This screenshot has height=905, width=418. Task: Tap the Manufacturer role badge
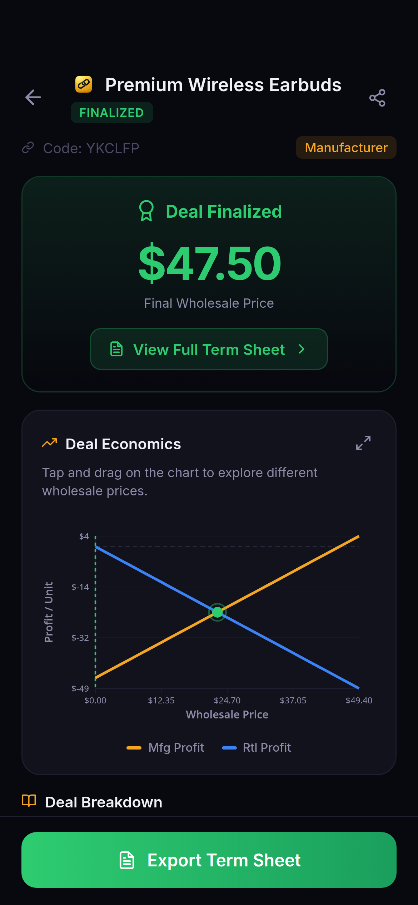(346, 148)
